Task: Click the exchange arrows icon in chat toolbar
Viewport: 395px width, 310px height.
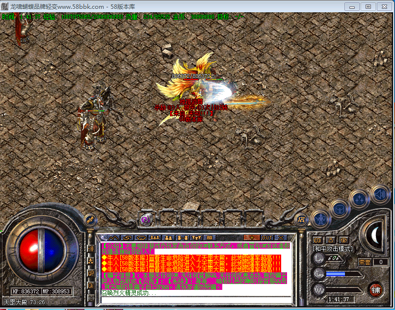Action: 127,237
